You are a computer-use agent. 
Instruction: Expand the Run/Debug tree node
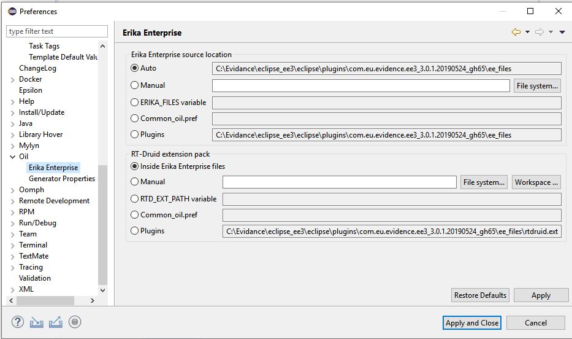(x=12, y=224)
